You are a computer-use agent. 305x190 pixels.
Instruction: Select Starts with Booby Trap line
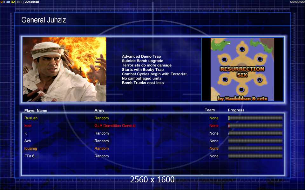click(x=143, y=70)
